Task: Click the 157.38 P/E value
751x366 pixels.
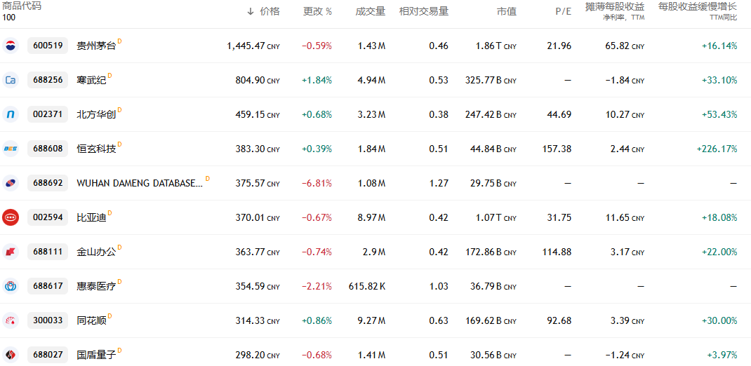Action: [557, 149]
